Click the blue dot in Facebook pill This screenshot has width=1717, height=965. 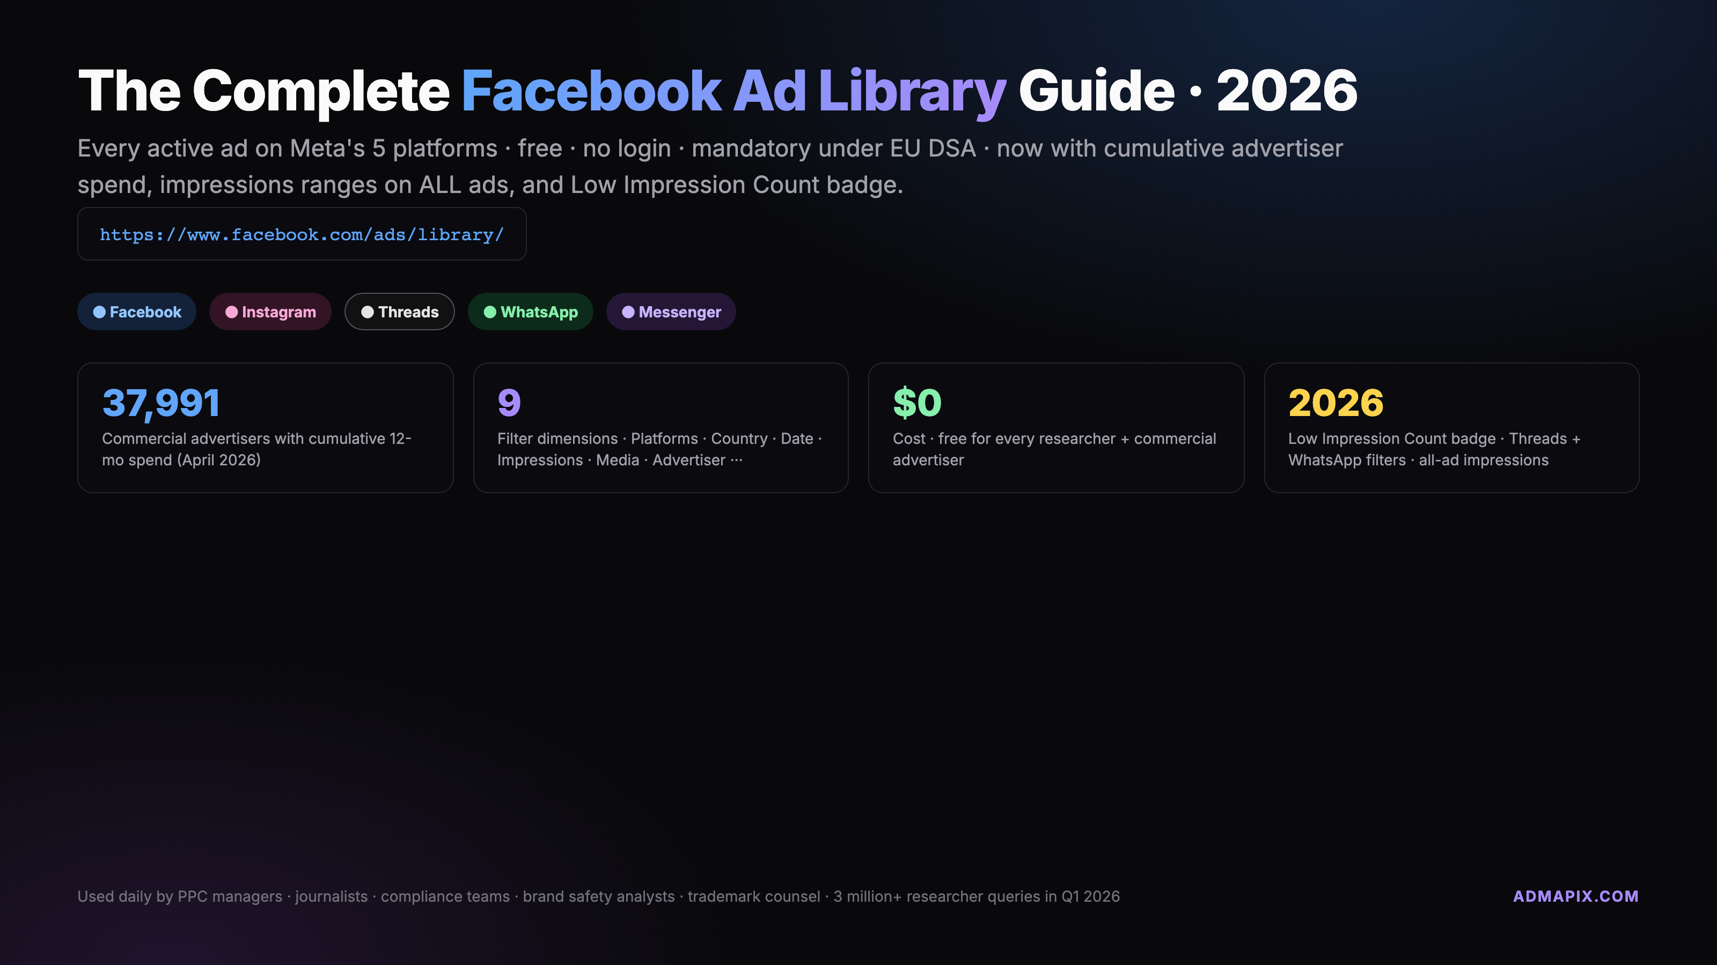click(99, 311)
